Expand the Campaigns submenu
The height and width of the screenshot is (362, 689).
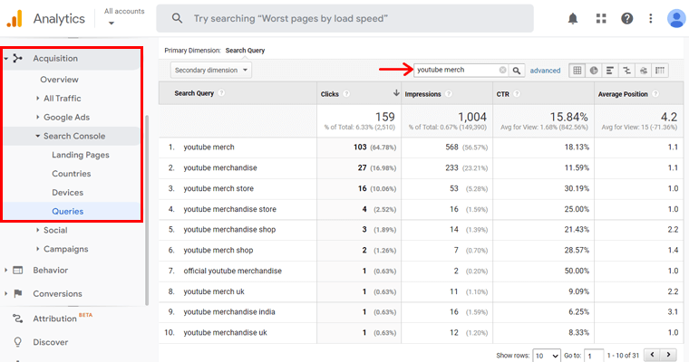38,249
